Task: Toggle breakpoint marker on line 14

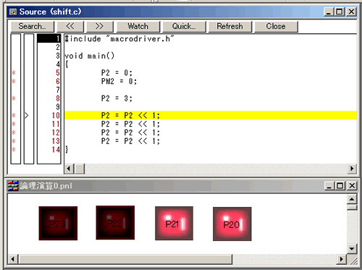Action: (14, 150)
